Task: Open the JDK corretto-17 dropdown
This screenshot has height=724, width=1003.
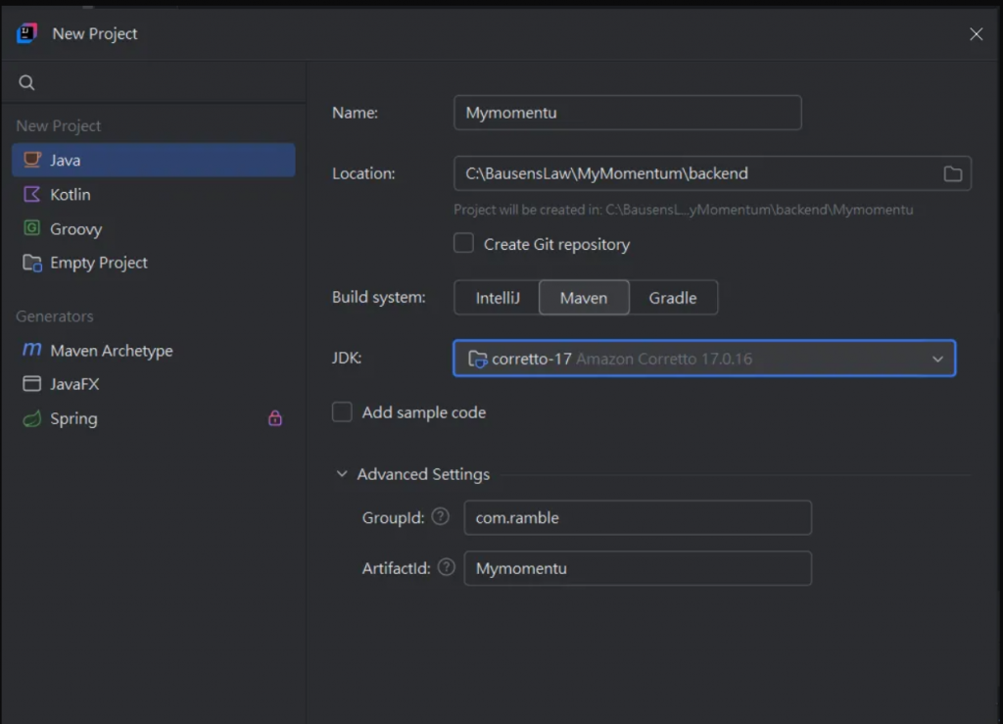Action: click(x=703, y=359)
